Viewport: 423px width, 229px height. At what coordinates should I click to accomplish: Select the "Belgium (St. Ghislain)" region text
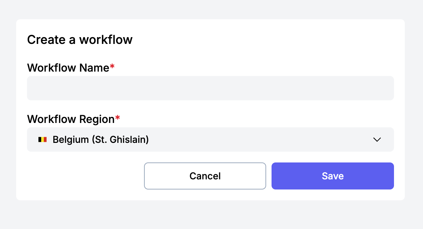click(x=101, y=139)
